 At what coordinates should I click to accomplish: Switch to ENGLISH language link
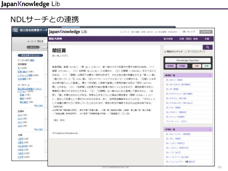pyautogui.click(x=173, y=32)
